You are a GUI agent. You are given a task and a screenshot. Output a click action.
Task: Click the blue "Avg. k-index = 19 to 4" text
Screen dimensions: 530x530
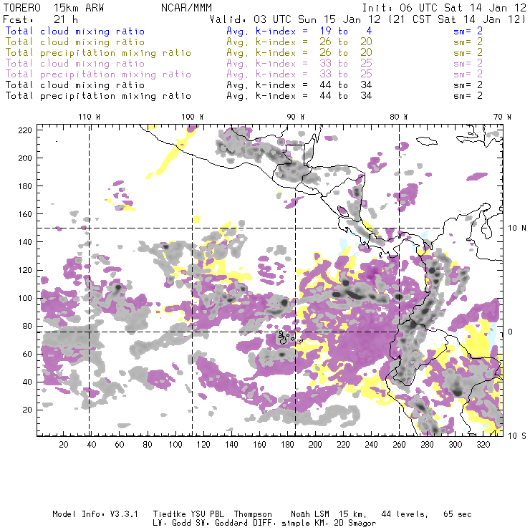[x=299, y=31]
